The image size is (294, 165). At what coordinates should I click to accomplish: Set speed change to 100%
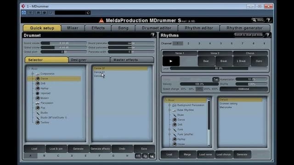tap(199, 89)
